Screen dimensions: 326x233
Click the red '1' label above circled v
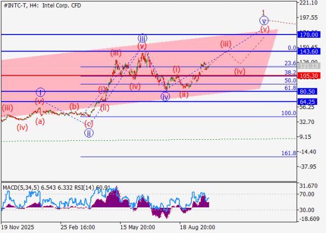pos(264,13)
